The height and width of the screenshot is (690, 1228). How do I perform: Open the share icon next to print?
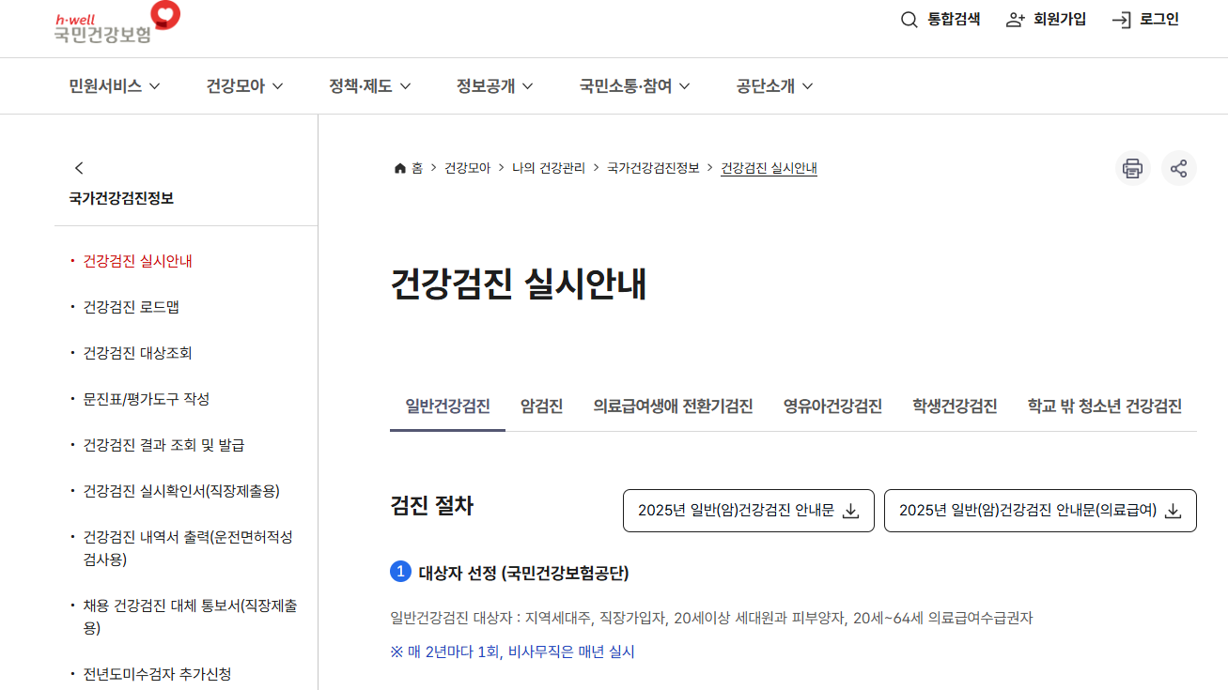click(x=1179, y=168)
